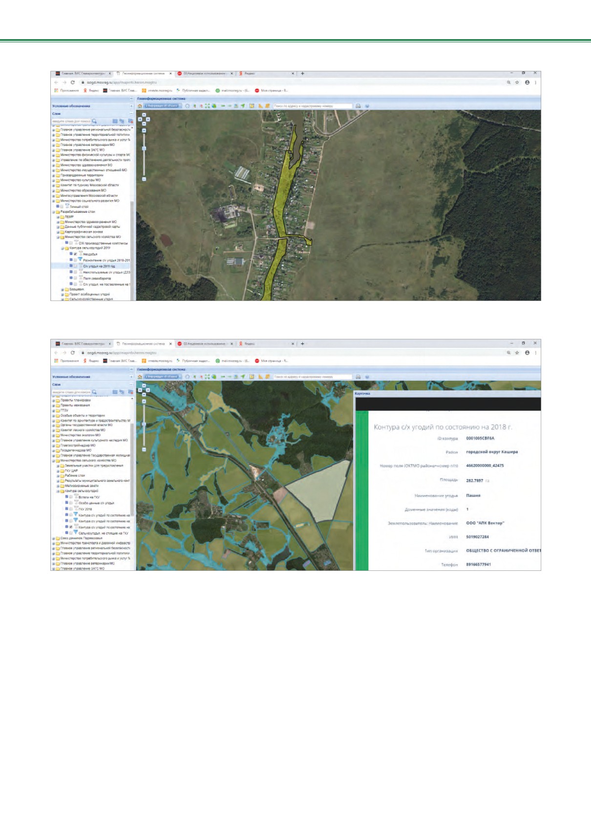
Task: Expand the Данные публичной кадастровой карты folder
Action: [x=58, y=227]
